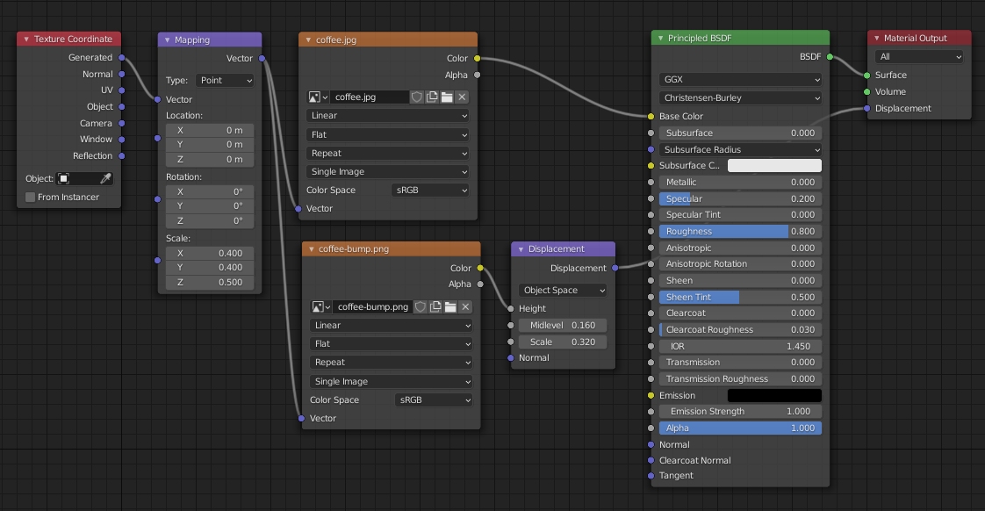
Task: Click the IOR 1.450 field
Action: pyautogui.click(x=740, y=346)
